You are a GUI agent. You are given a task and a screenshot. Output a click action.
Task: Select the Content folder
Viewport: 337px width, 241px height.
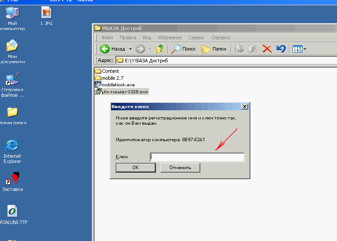coord(107,71)
